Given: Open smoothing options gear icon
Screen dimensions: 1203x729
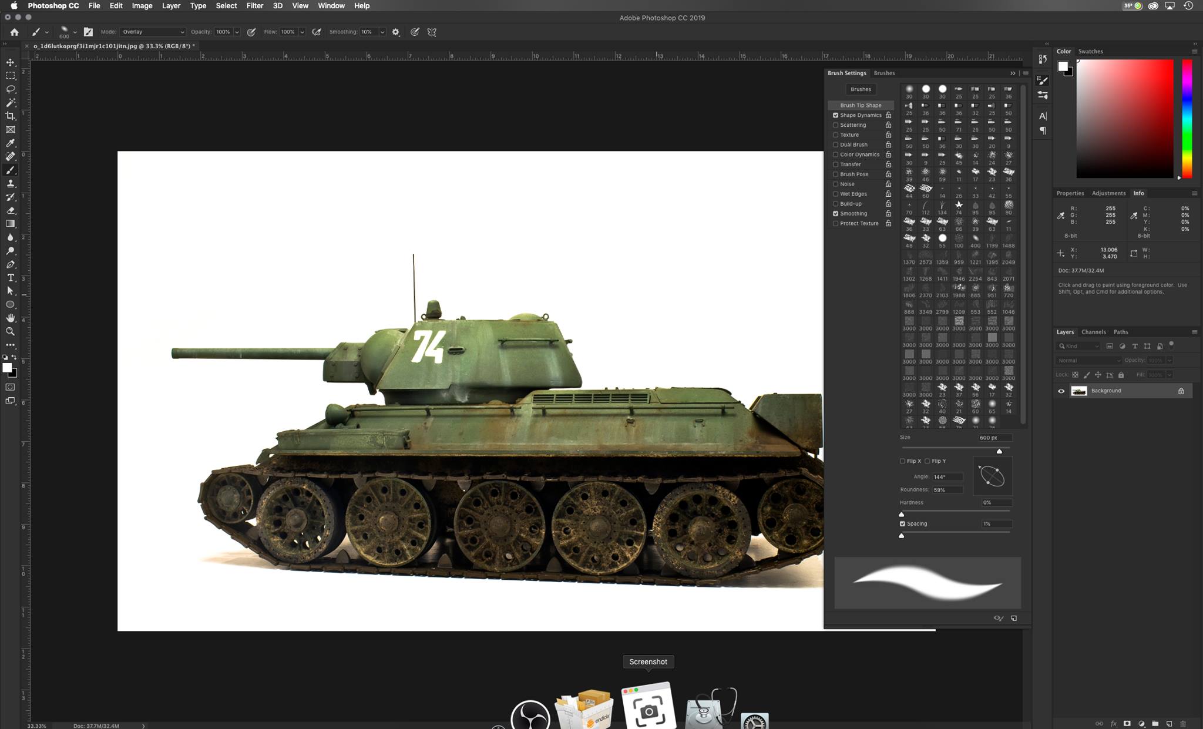Looking at the screenshot, I should click(x=396, y=32).
